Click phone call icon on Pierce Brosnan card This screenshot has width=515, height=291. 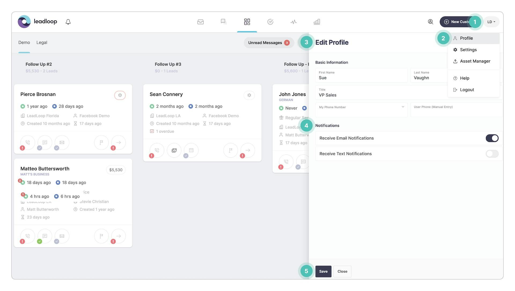(x=28, y=142)
